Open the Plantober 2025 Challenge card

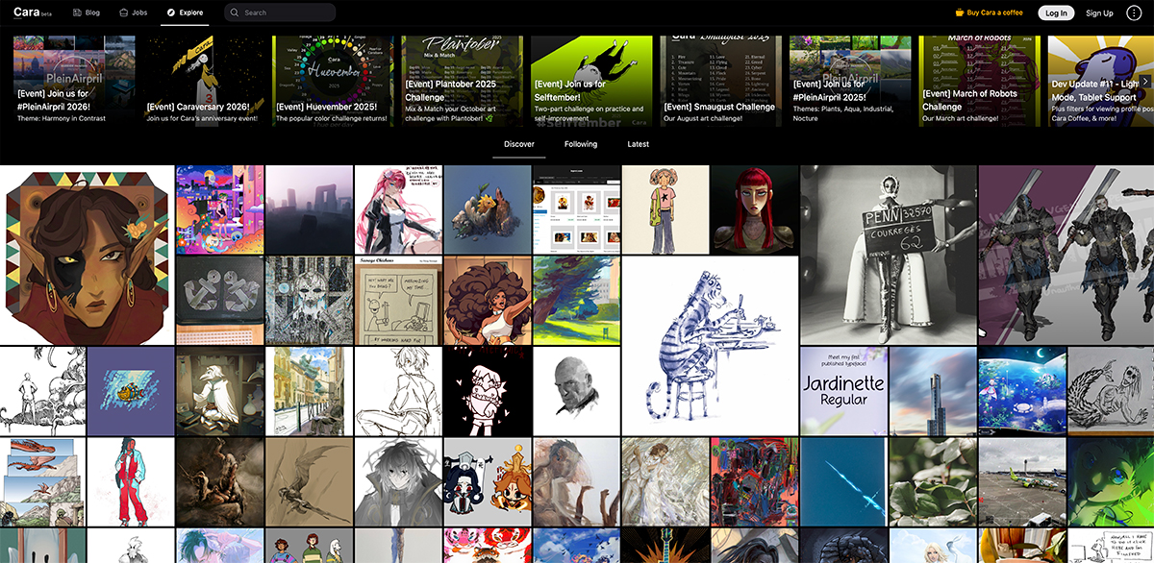click(x=462, y=81)
